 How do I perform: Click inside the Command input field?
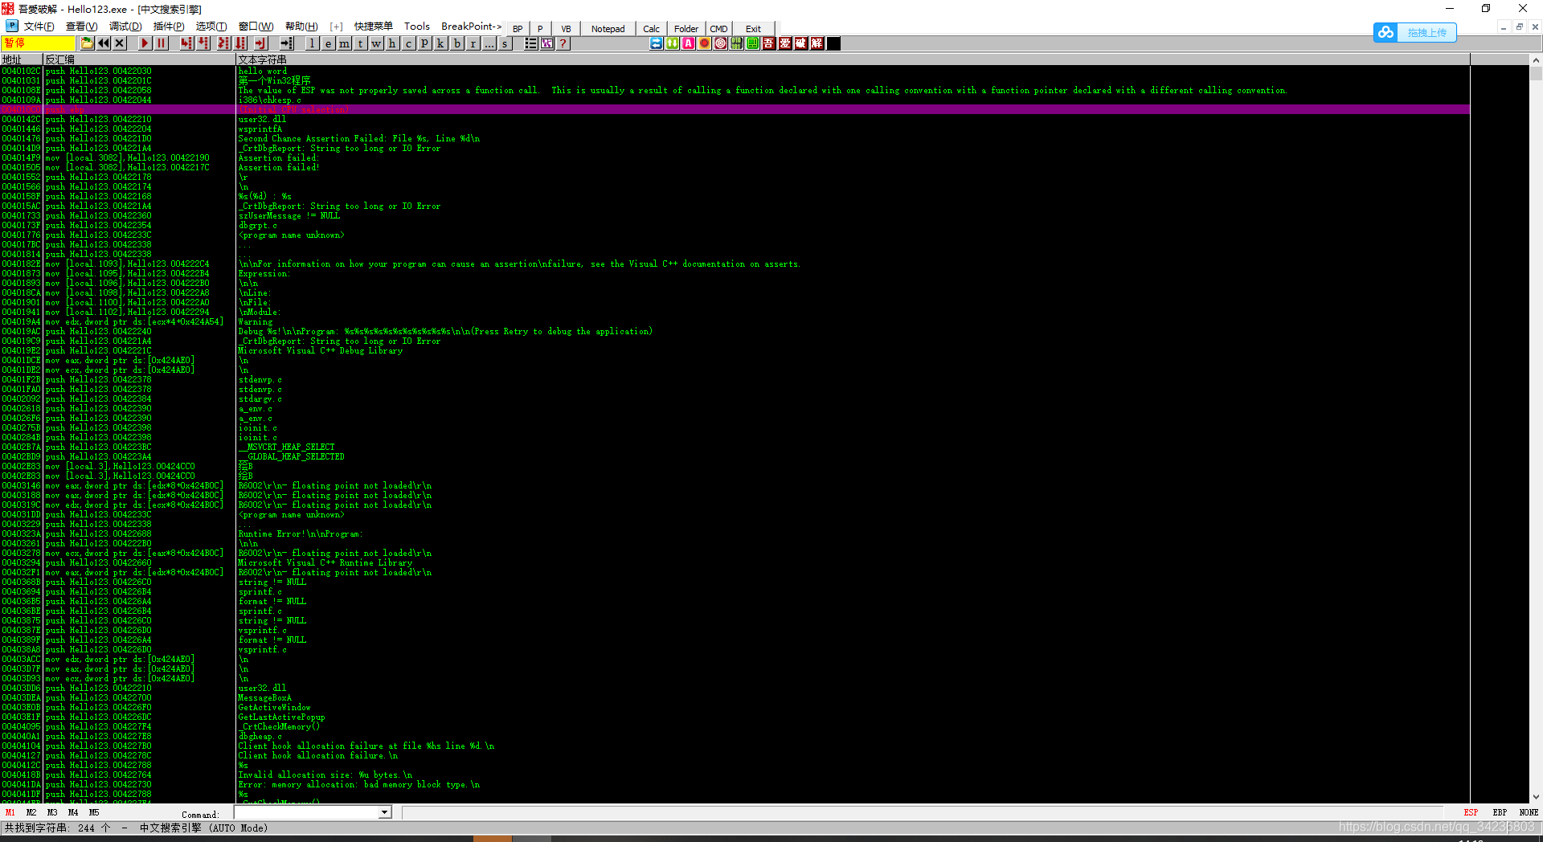(x=305, y=812)
